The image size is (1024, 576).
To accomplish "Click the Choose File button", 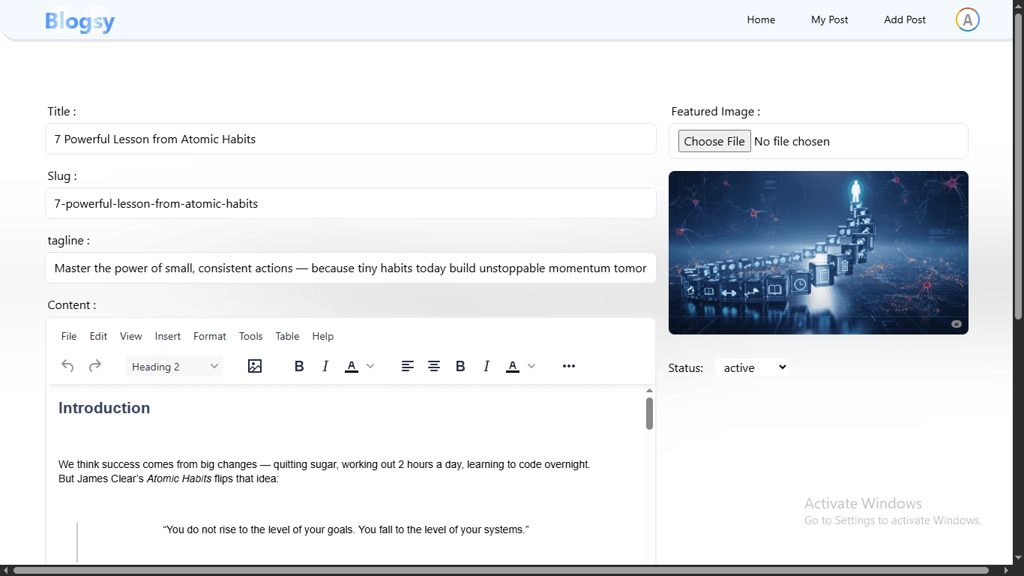I will (x=714, y=141).
